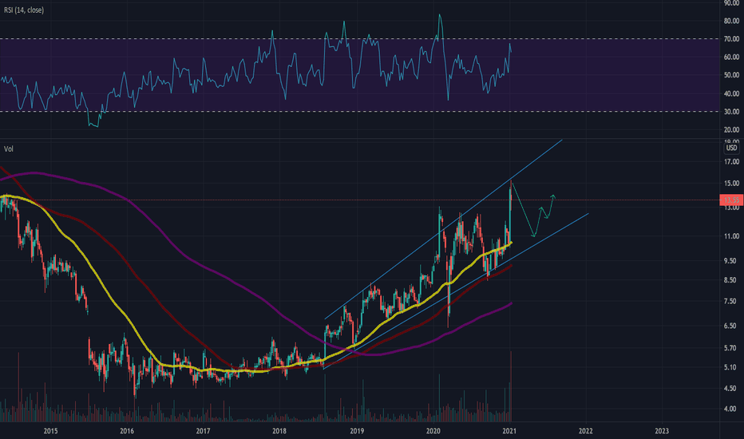
Task: Click the 80.00 RSI scale label
Action: (732, 21)
